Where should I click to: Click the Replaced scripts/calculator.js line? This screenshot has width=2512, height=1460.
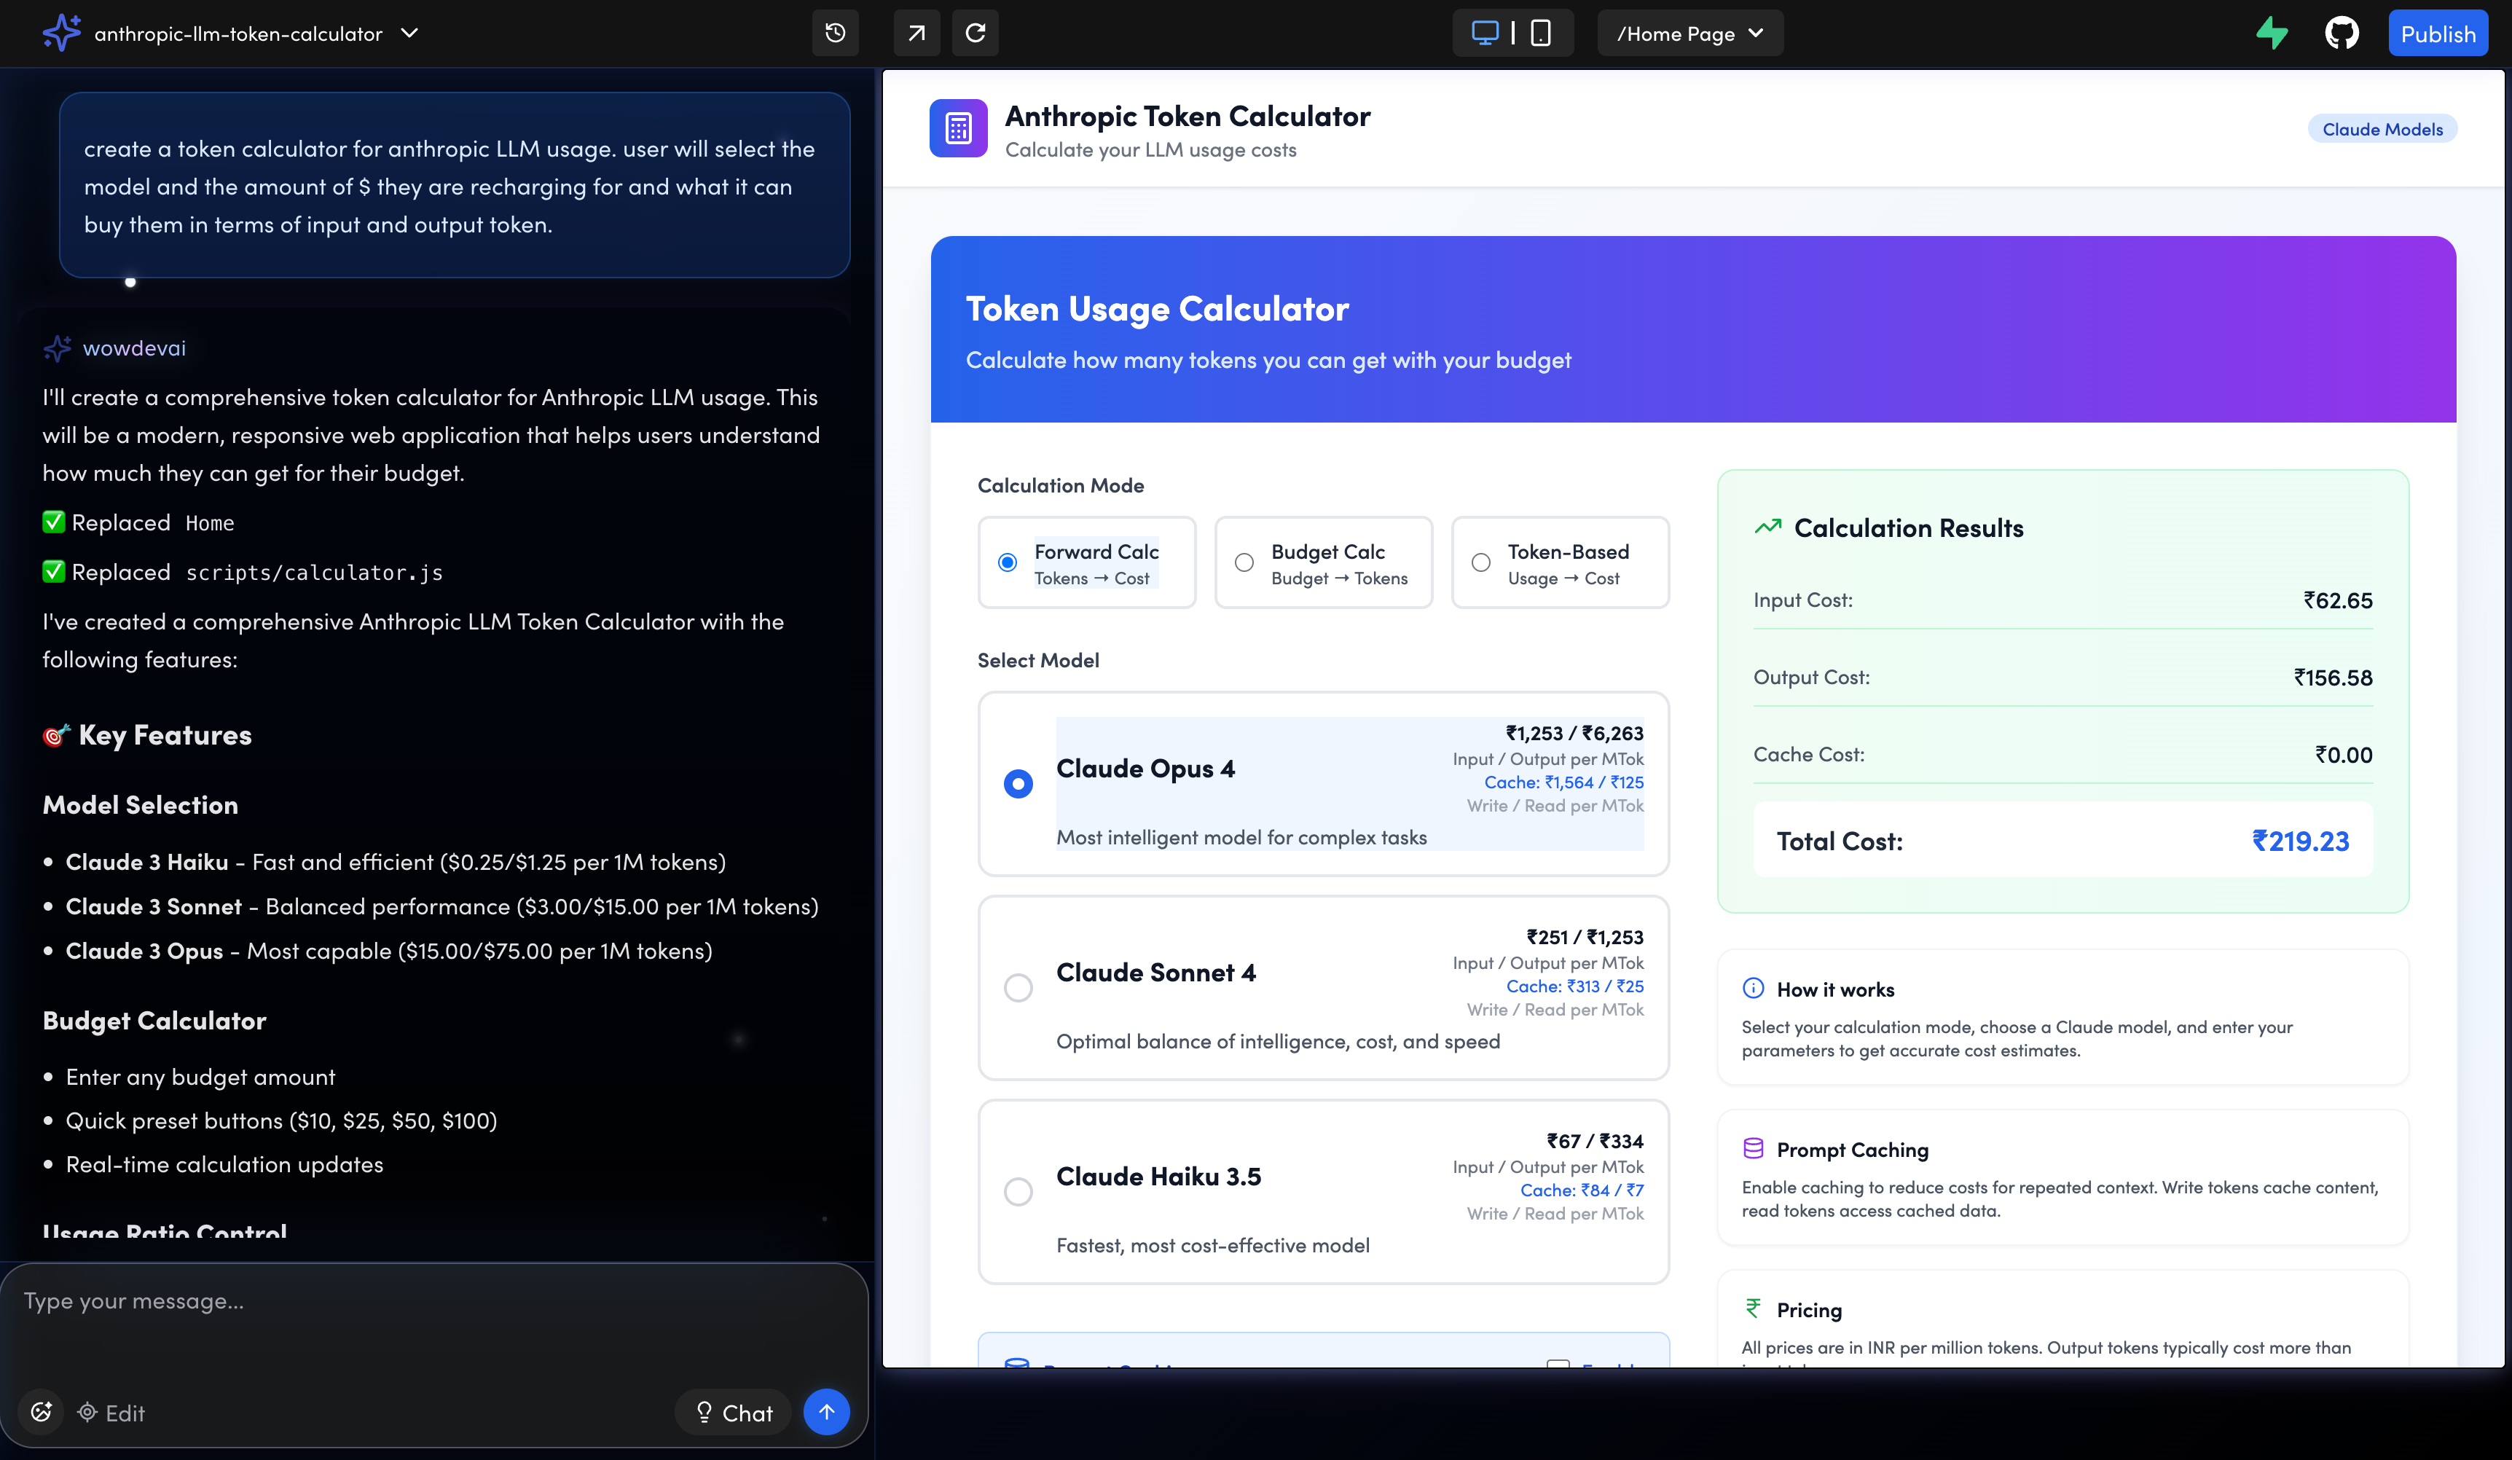(242, 572)
